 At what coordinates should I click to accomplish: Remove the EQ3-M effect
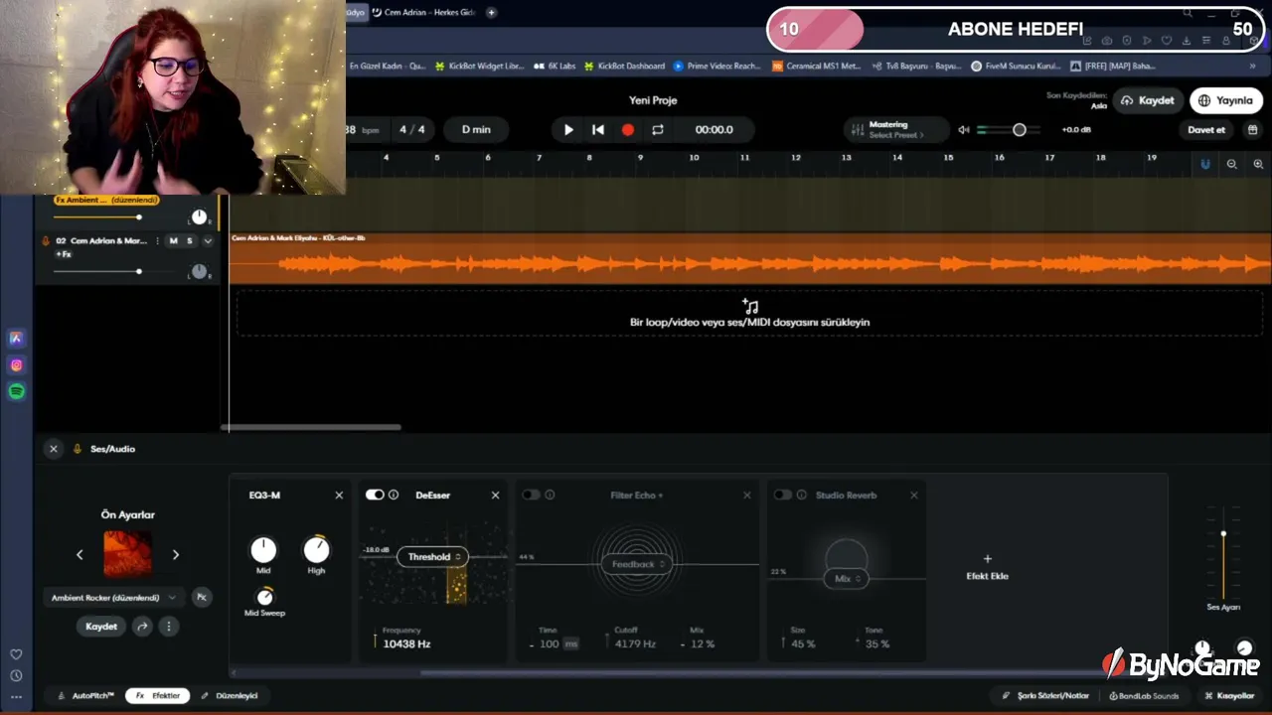tap(339, 495)
